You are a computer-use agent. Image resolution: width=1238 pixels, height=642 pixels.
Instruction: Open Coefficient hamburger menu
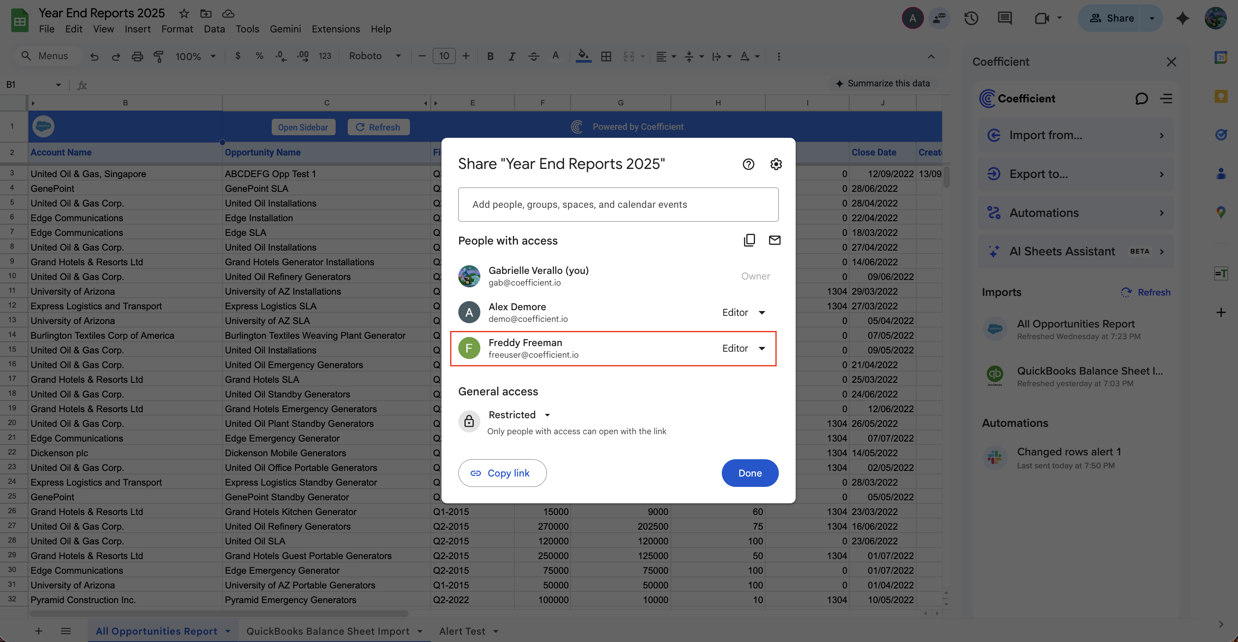click(x=1166, y=99)
